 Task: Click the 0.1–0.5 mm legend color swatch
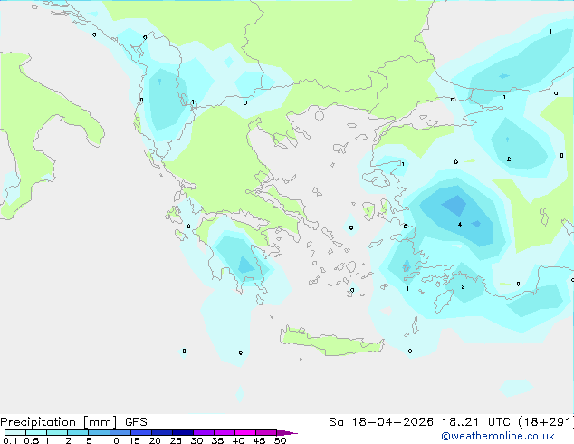[x=15, y=432]
